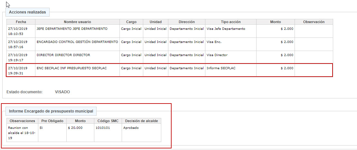This screenshot has width=357, height=150.
Task: Click the Reunion con alcalde observation cell
Action: pos(22,133)
